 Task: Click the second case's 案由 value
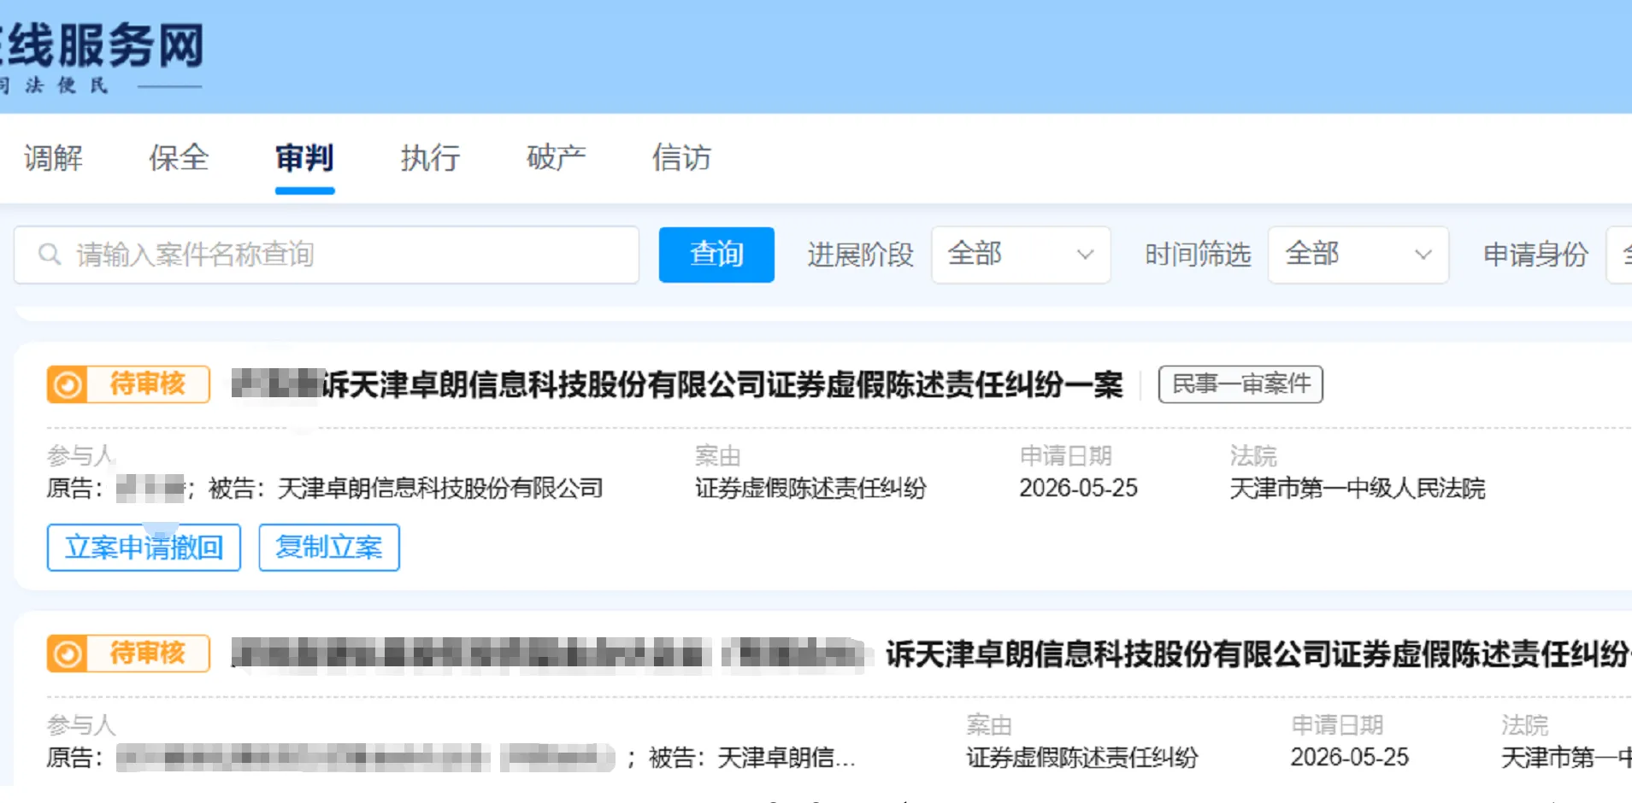[1082, 758]
